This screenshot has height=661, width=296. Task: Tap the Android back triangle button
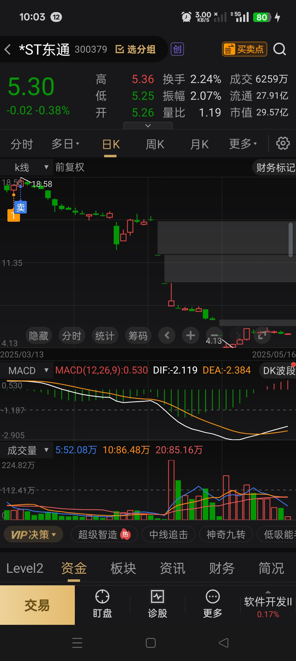pyautogui.click(x=224, y=643)
